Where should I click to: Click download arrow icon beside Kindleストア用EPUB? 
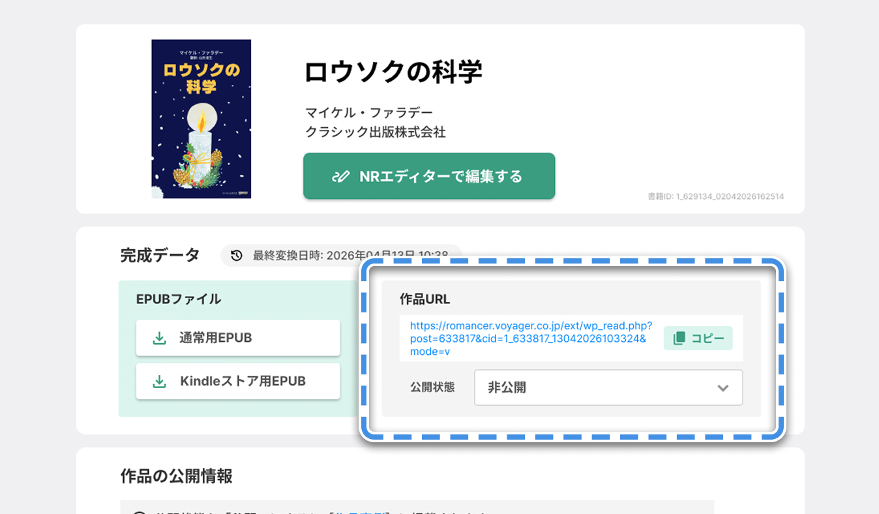(x=159, y=381)
